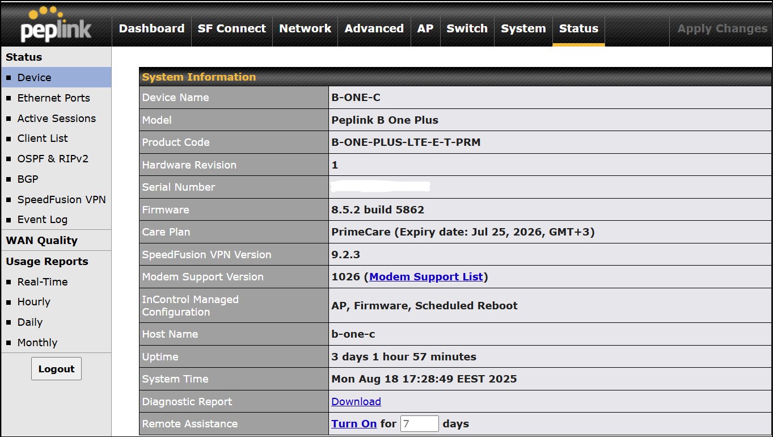
Task: Open Hourly usage report
Action: coord(34,302)
